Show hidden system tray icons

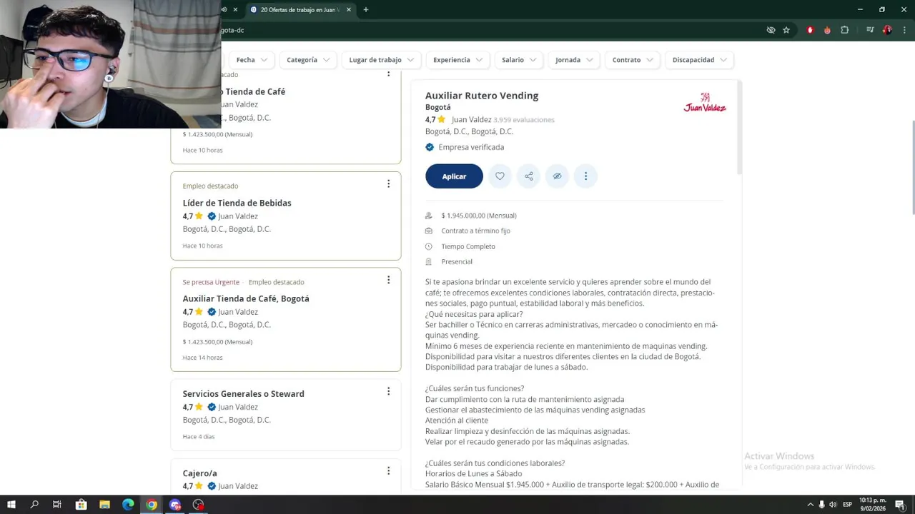coord(810,505)
